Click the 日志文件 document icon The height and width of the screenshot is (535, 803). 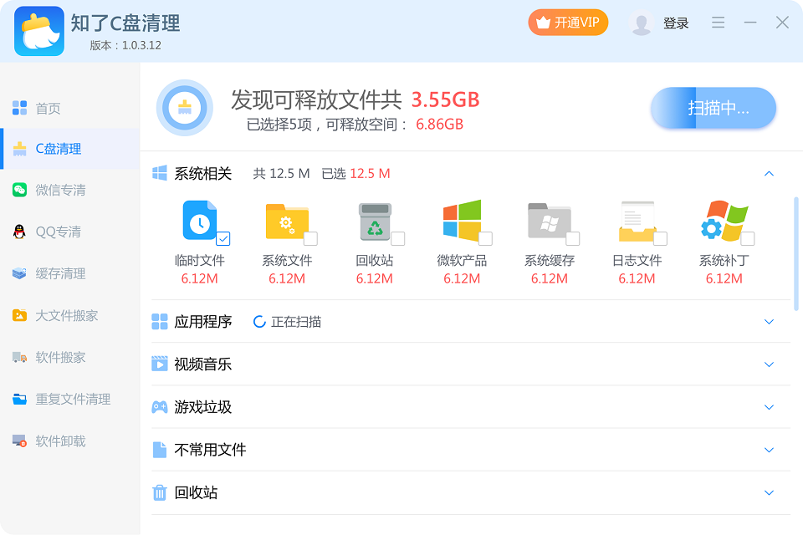[637, 222]
